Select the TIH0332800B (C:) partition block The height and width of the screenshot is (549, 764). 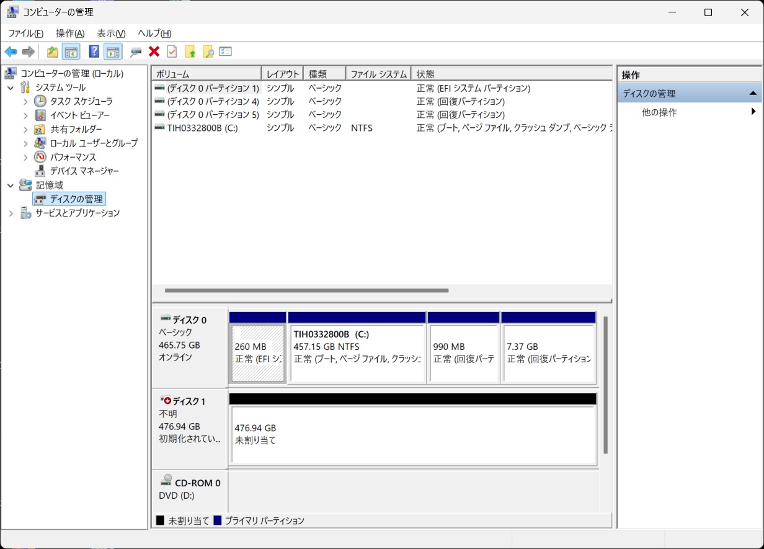point(357,352)
